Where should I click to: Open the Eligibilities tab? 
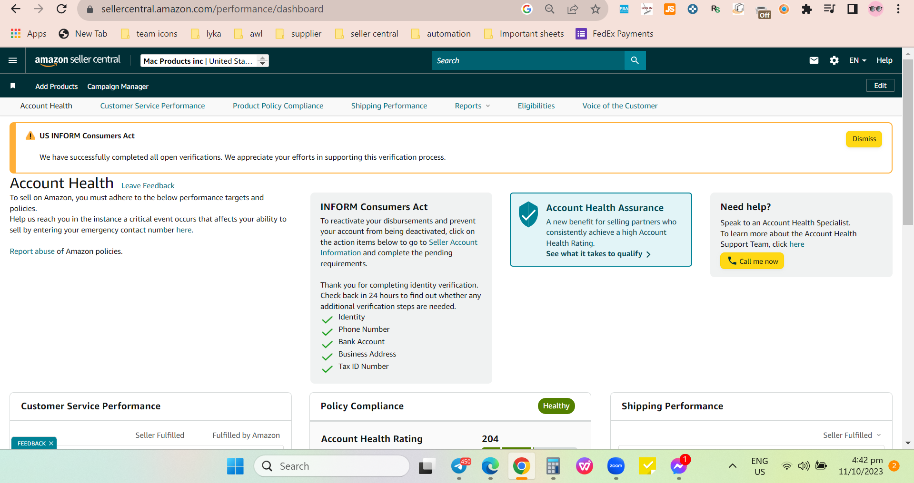pyautogui.click(x=536, y=106)
